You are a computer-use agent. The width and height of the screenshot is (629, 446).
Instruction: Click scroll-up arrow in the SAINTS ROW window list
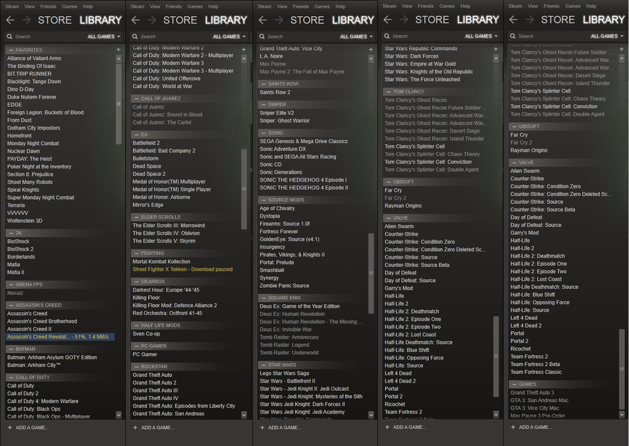[371, 59]
